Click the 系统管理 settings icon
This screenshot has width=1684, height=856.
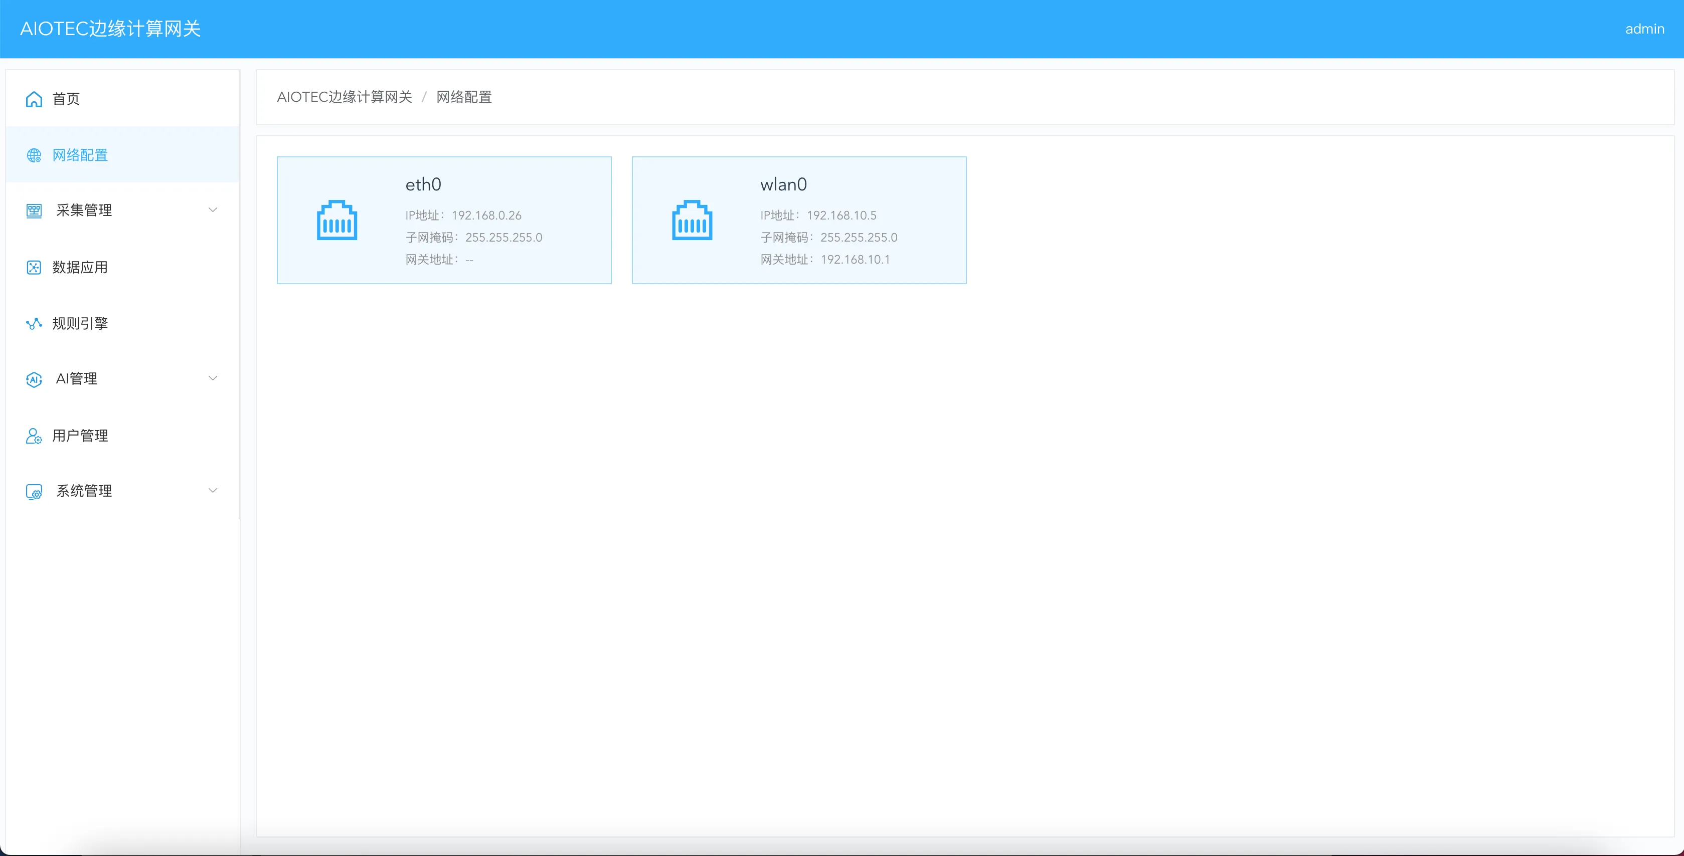coord(34,491)
